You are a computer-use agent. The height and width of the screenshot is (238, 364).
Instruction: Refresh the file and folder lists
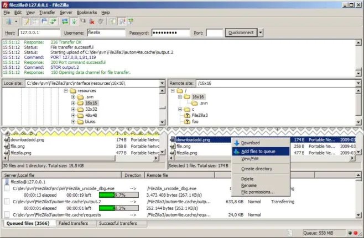[65, 21]
